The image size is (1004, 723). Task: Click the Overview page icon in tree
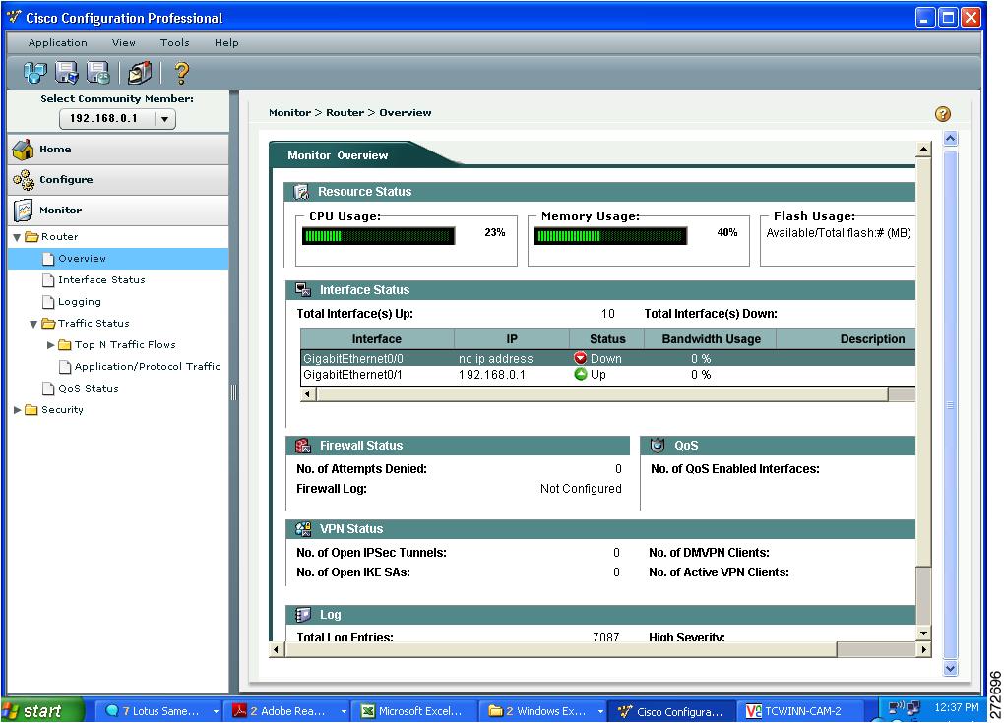tap(48, 259)
